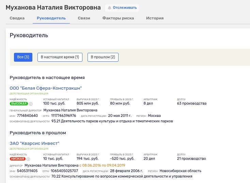Image resolution: width=250 pixels, height=183 pixels.
Task: Click ИНН value 5405311405
Action: (x=27, y=171)
